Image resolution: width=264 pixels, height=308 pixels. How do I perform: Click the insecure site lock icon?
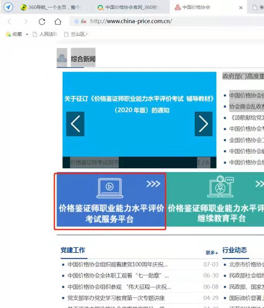click(84, 21)
